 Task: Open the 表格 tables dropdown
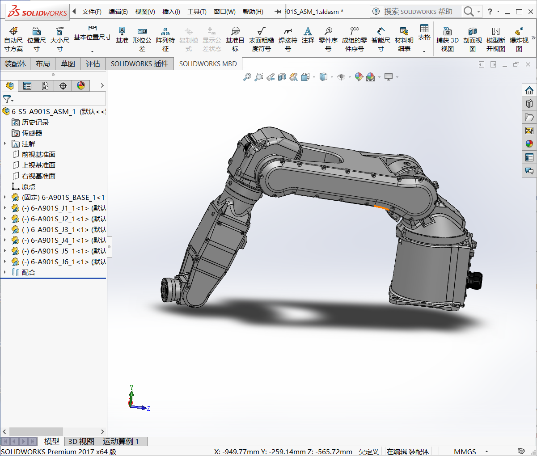tap(424, 51)
